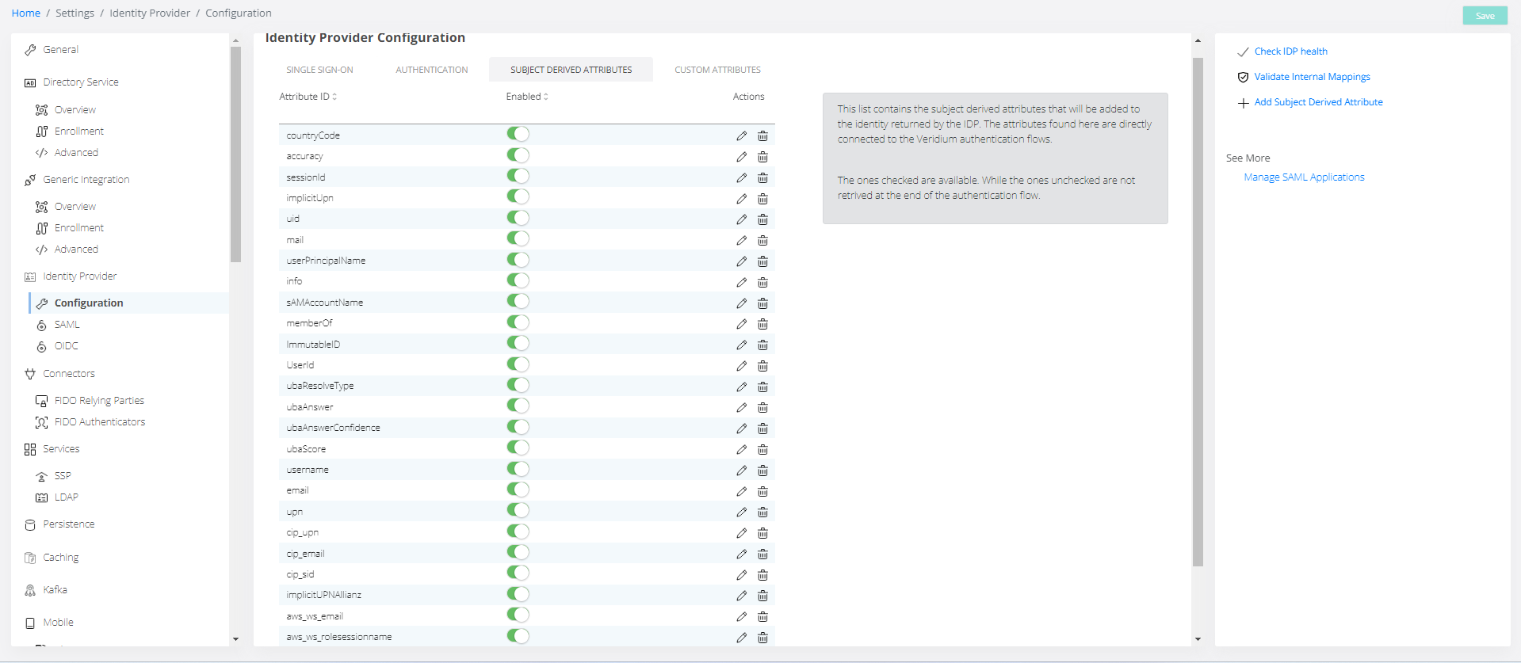Toggle off the mail attribute
Viewport: 1521px width, 663px height.
click(x=518, y=239)
